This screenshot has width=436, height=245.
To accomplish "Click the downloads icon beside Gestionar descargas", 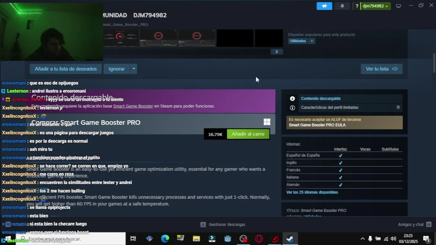I will tap(203, 225).
